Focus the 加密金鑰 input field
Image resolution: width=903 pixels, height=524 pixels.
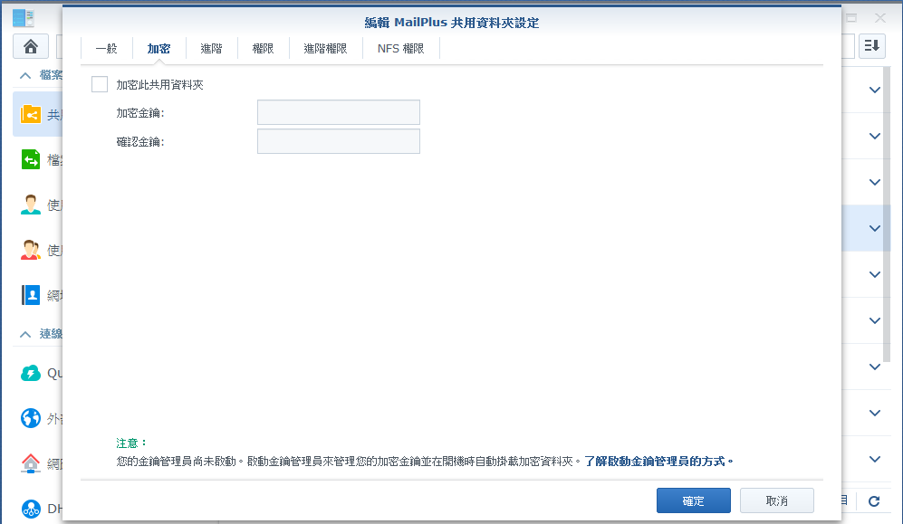tap(339, 112)
